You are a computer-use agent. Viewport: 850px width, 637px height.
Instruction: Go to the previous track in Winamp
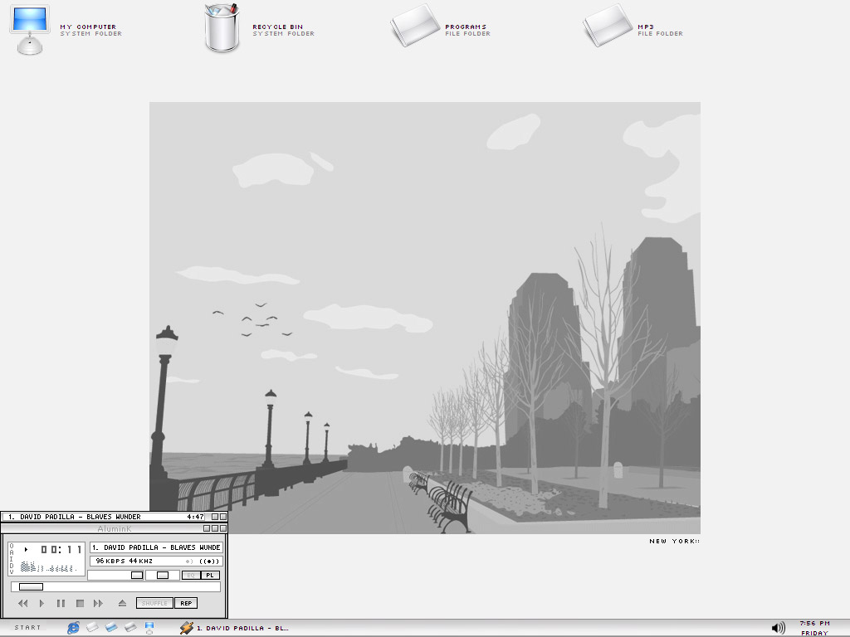pos(22,603)
